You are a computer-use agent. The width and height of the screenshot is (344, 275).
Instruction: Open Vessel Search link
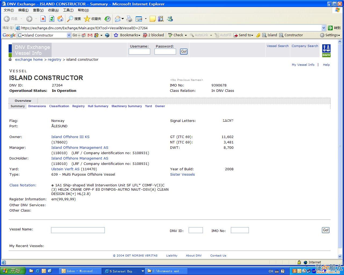pos(278,46)
